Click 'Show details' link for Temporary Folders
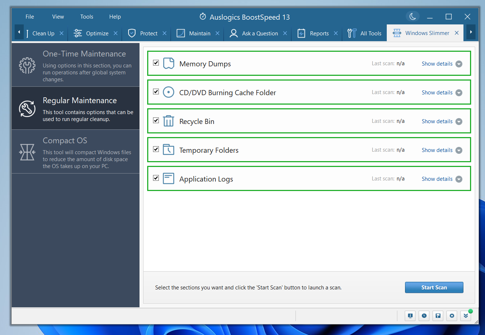This screenshot has width=485, height=335. tap(437, 150)
